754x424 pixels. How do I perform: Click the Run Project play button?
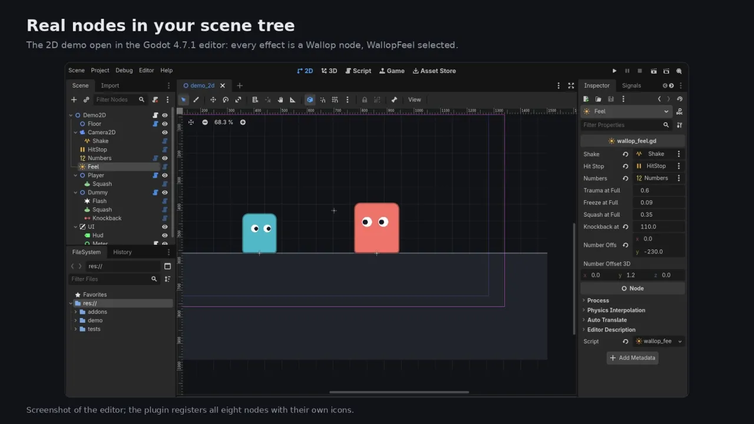[614, 71]
